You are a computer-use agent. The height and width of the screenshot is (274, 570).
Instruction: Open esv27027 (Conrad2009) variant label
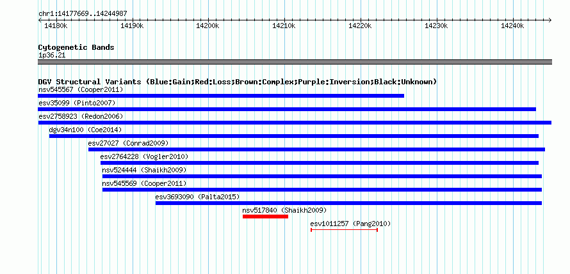click(x=128, y=143)
